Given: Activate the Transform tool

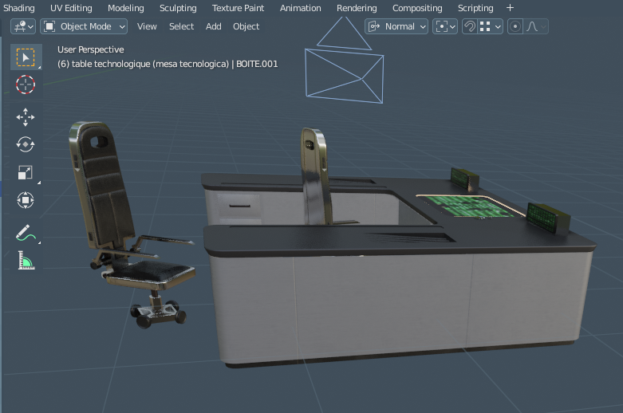Looking at the screenshot, I should coord(26,200).
